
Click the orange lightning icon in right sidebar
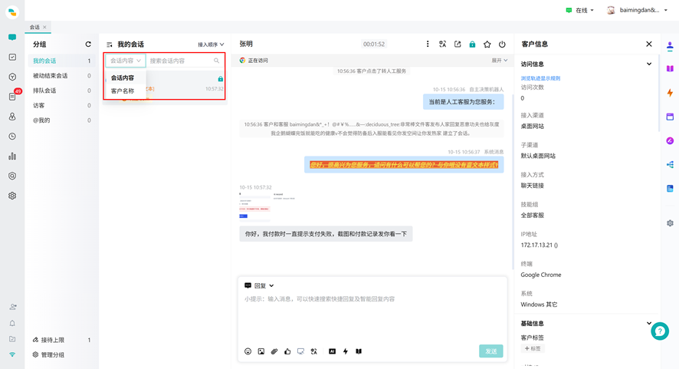[x=670, y=93]
